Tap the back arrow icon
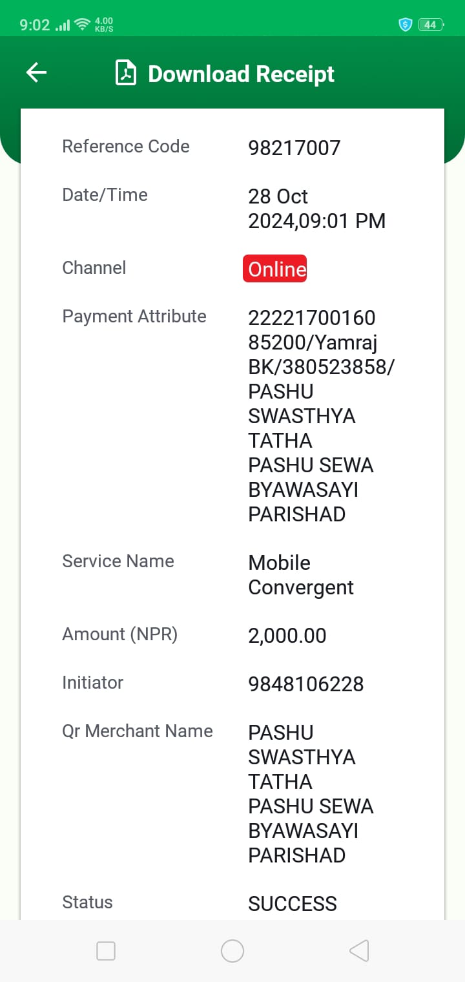Screen dimensions: 465x982 (x=36, y=73)
